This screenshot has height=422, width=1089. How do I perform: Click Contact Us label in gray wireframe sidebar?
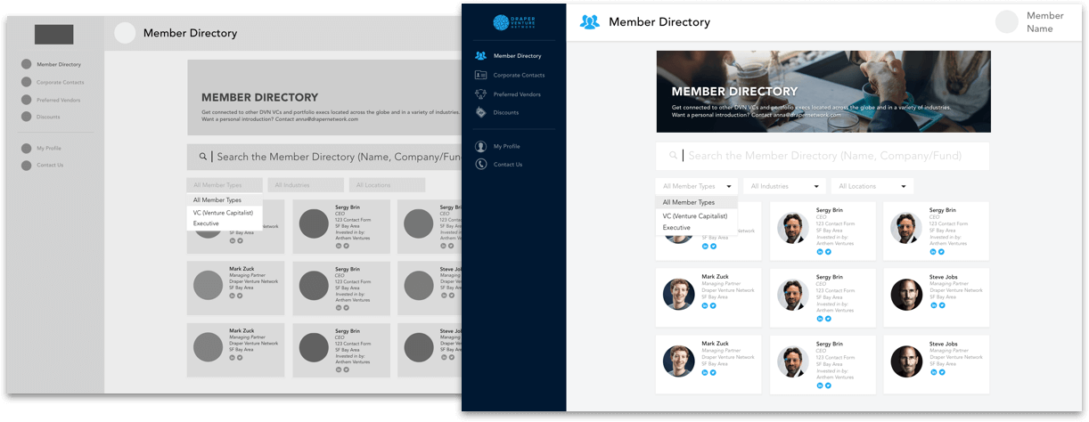tap(50, 165)
